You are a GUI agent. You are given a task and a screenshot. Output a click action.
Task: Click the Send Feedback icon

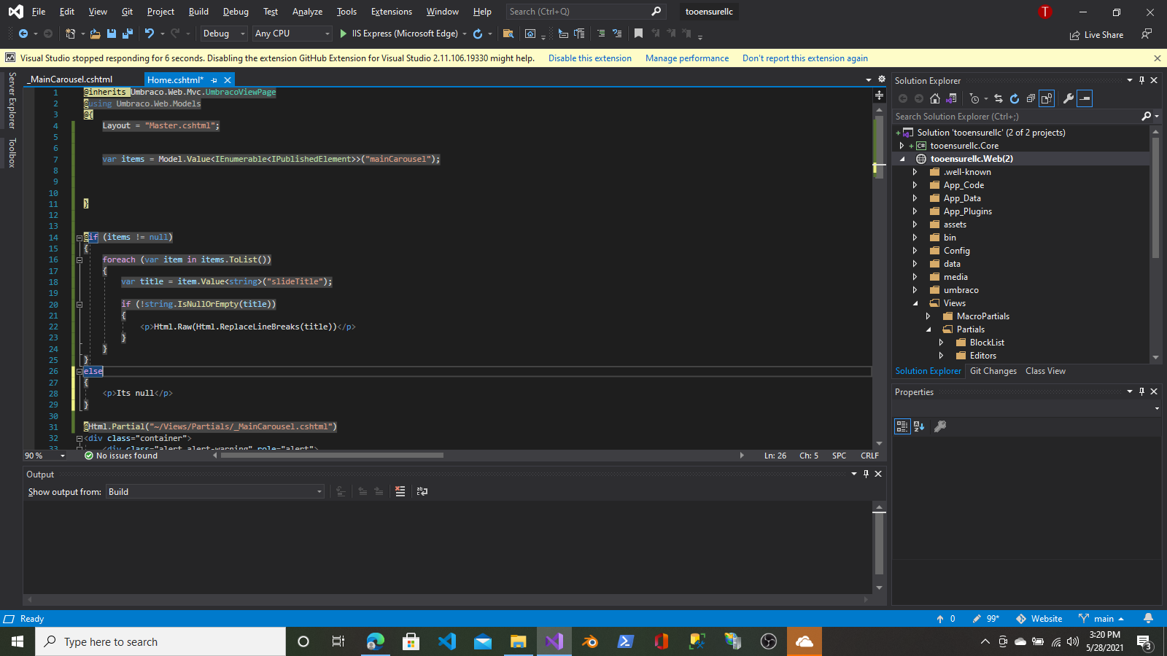tap(1147, 34)
